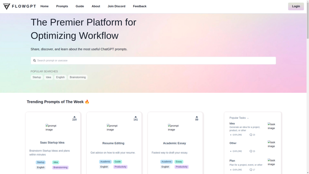This screenshot has width=309, height=174.
Task: Click the English tag on Academic Essay
Action: coord(165,167)
